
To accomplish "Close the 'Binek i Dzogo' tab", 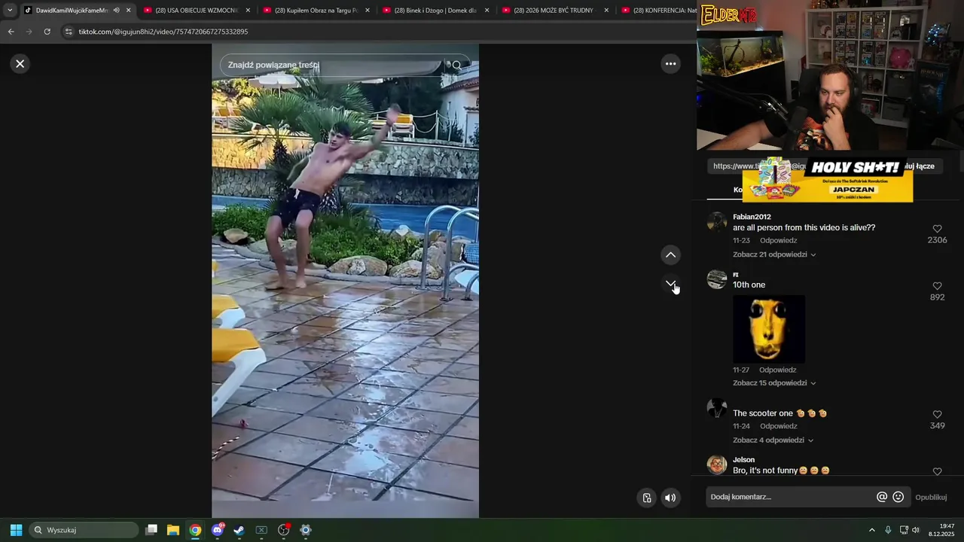I will (487, 11).
